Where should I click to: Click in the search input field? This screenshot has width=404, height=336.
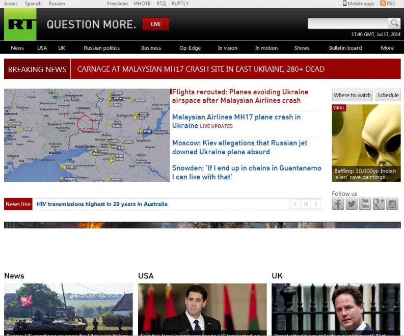348,23
